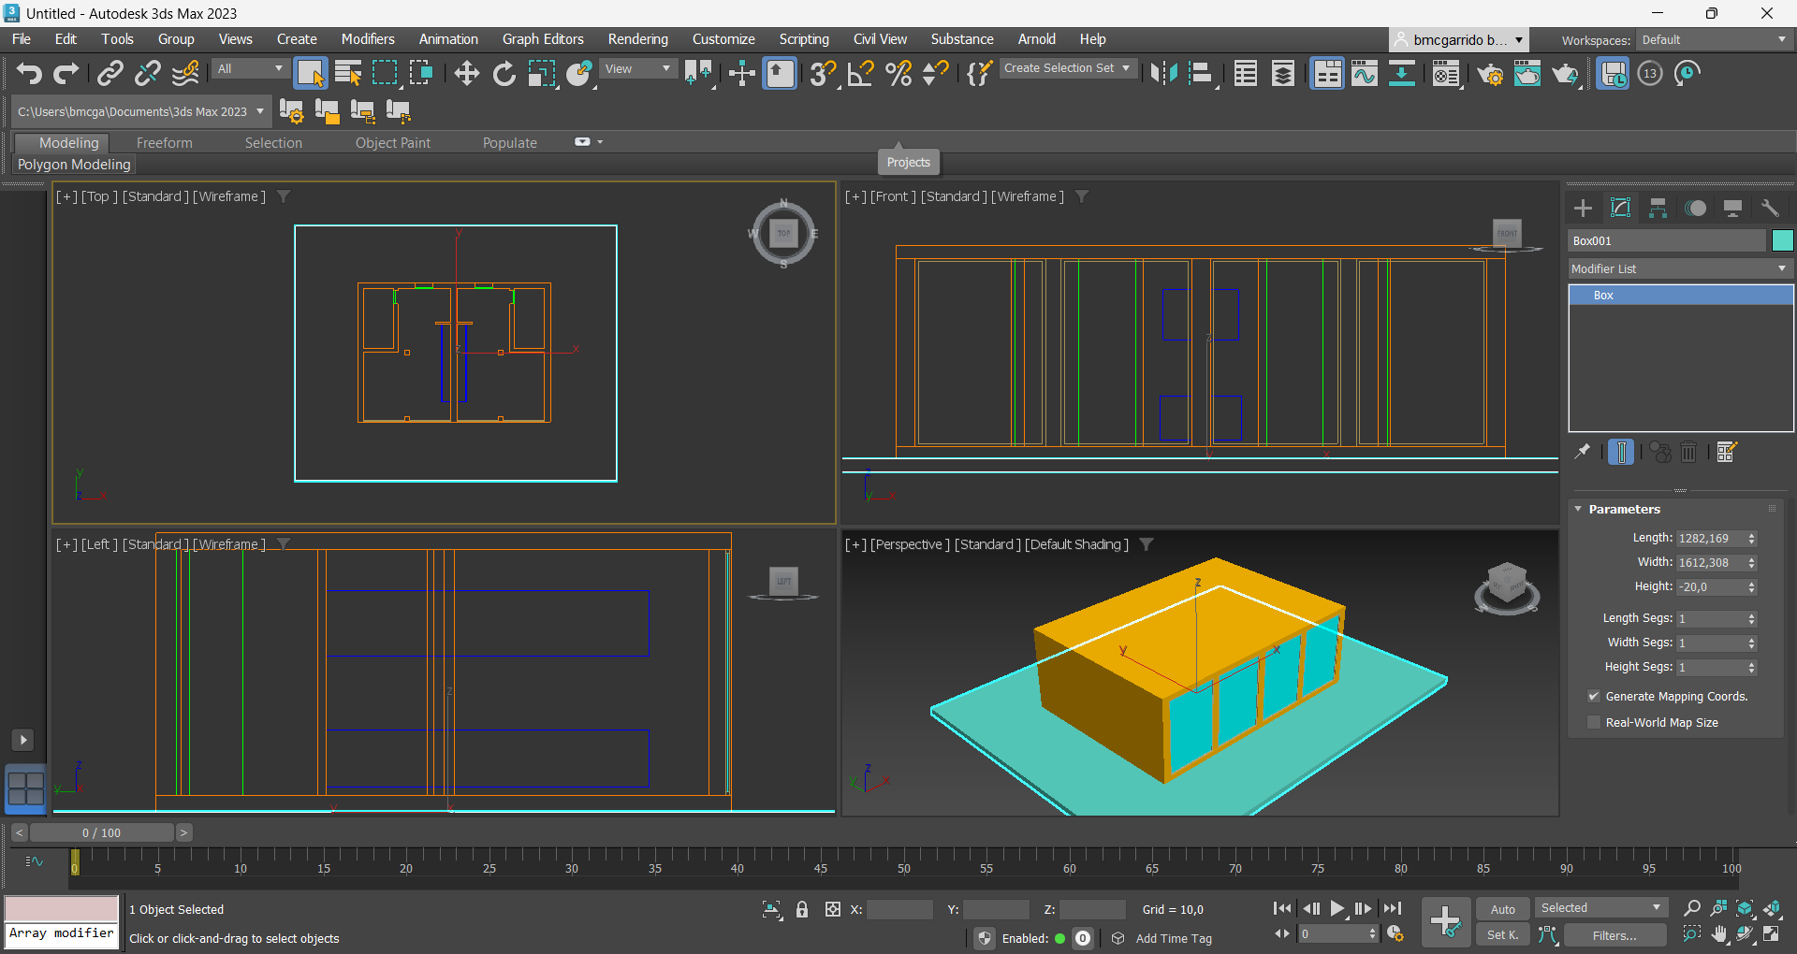The height and width of the screenshot is (954, 1797).
Task: Open the Utilities wrench panel
Action: pyautogui.click(x=1769, y=208)
